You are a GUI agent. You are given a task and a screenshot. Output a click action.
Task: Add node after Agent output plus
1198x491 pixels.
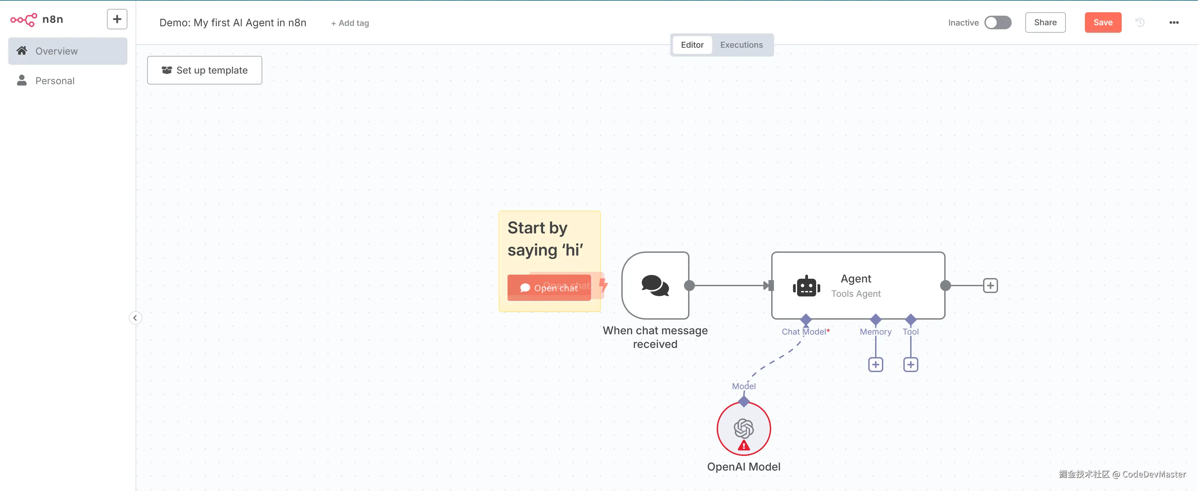pos(990,285)
